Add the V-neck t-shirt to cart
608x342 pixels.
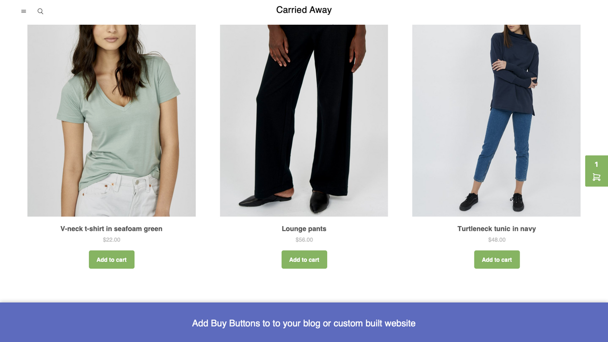[111, 259]
